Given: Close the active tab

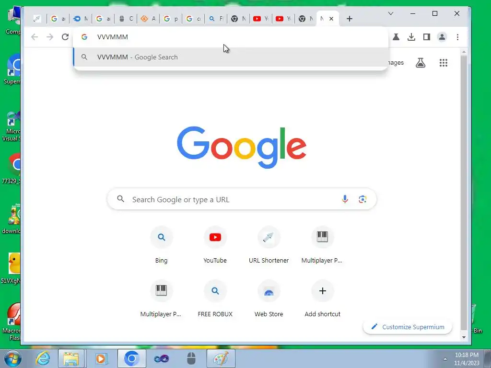Looking at the screenshot, I should [x=331, y=19].
